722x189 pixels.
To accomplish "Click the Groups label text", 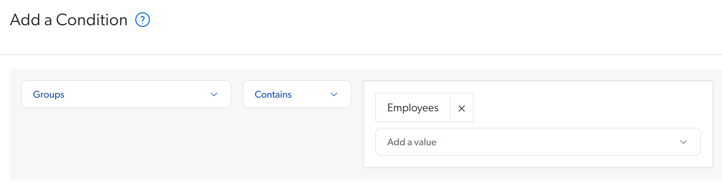I will 48,94.
